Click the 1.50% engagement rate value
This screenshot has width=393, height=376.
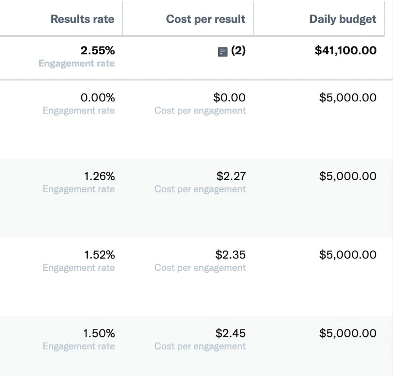[x=99, y=333]
